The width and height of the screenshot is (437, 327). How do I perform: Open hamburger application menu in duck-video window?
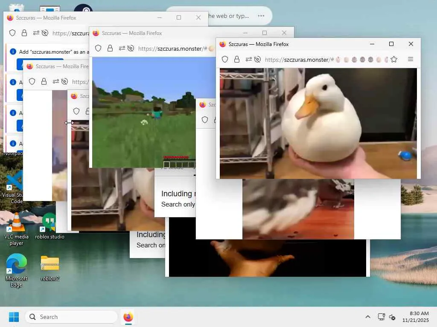[x=411, y=59]
